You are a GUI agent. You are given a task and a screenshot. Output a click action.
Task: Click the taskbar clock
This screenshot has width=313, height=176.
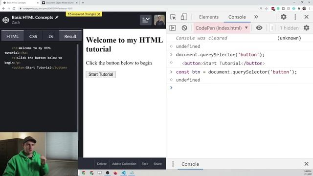[308, 173]
